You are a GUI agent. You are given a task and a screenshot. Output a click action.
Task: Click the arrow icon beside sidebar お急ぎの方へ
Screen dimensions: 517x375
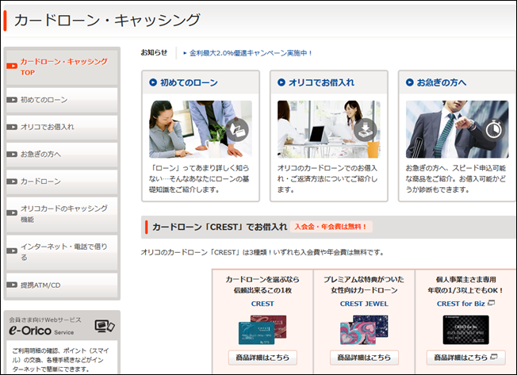pos(12,154)
